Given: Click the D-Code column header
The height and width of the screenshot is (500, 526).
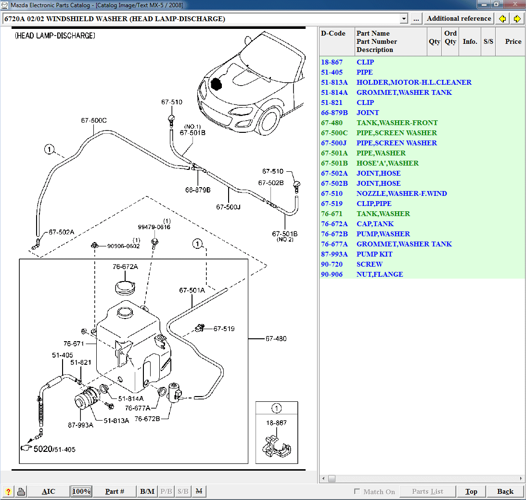Looking at the screenshot, I should click(337, 41).
